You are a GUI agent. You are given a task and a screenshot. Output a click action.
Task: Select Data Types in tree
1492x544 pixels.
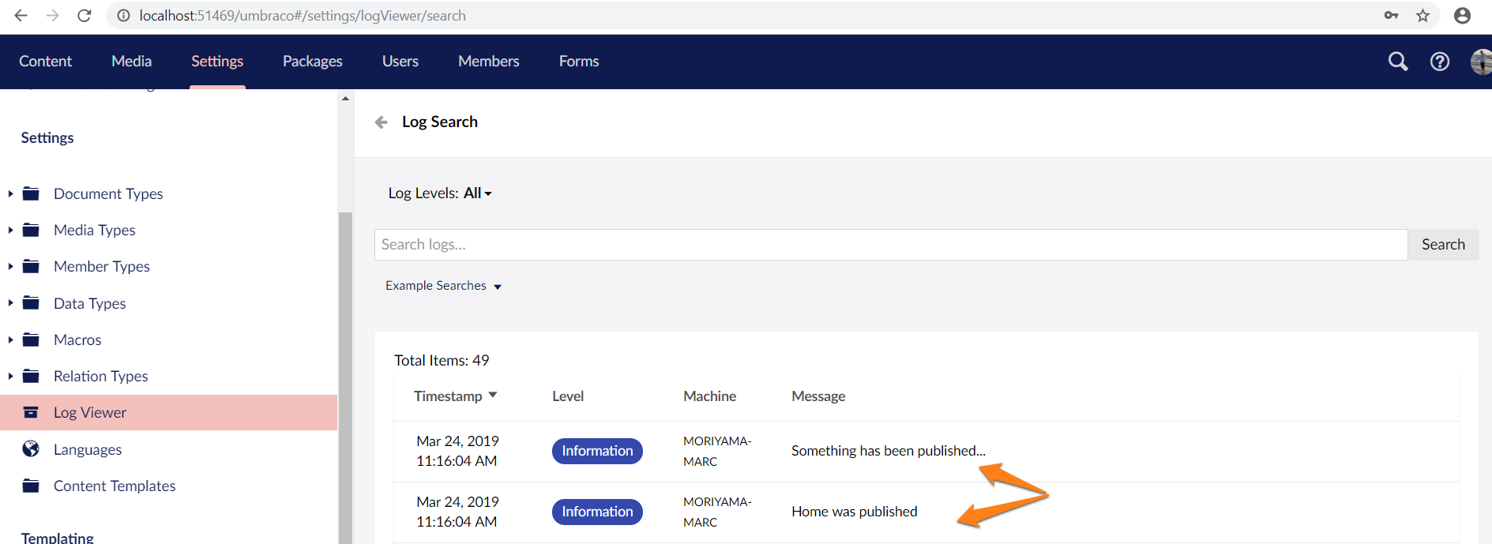90,303
